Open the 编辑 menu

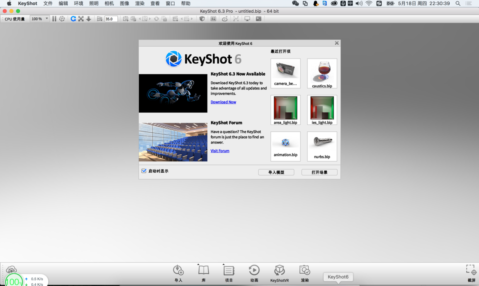point(63,3)
